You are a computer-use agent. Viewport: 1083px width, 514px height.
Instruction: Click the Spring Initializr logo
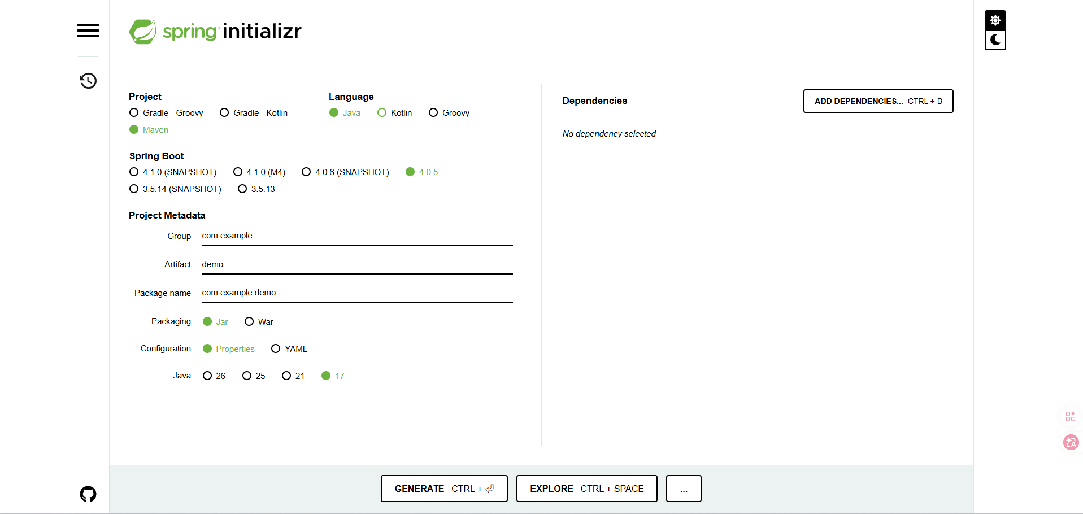[215, 31]
